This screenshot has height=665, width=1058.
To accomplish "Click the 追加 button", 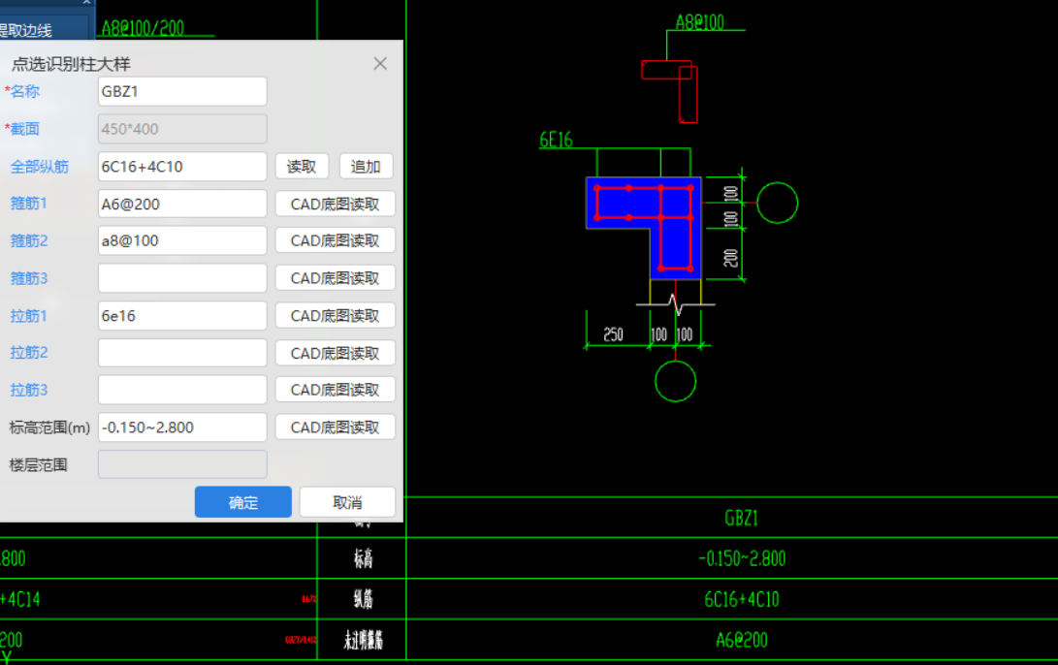I will pyautogui.click(x=366, y=167).
